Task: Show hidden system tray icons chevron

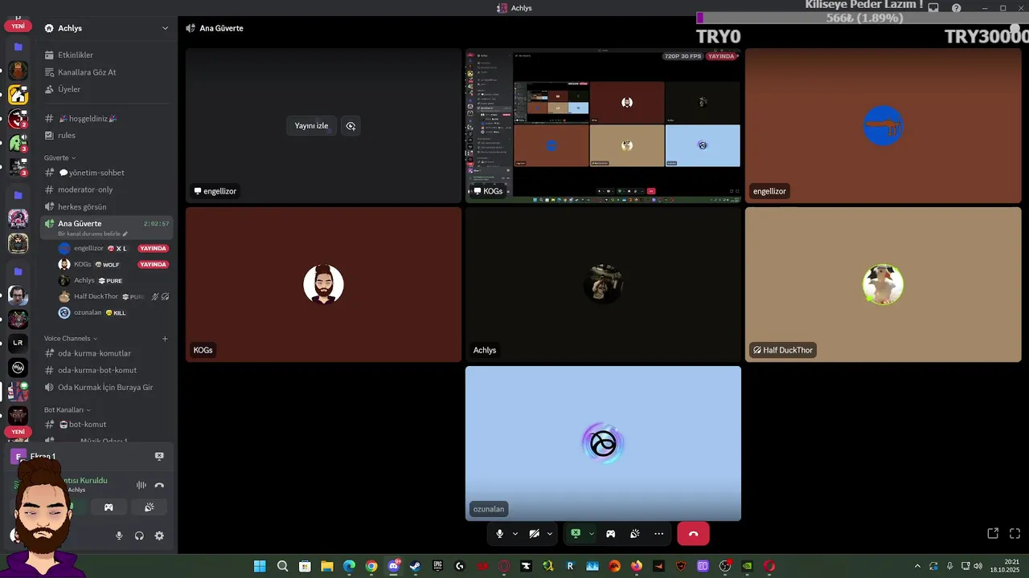Action: [x=917, y=566]
